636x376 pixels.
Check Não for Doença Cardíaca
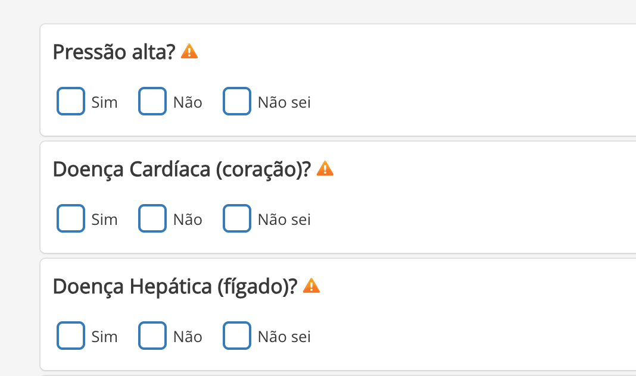pyautogui.click(x=152, y=218)
